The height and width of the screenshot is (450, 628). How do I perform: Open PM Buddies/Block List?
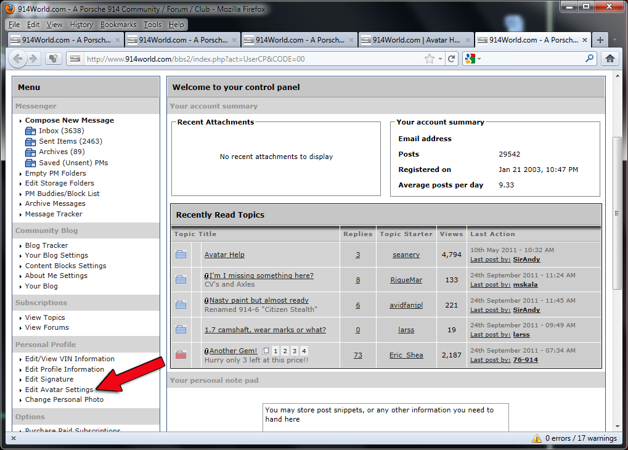coord(62,194)
